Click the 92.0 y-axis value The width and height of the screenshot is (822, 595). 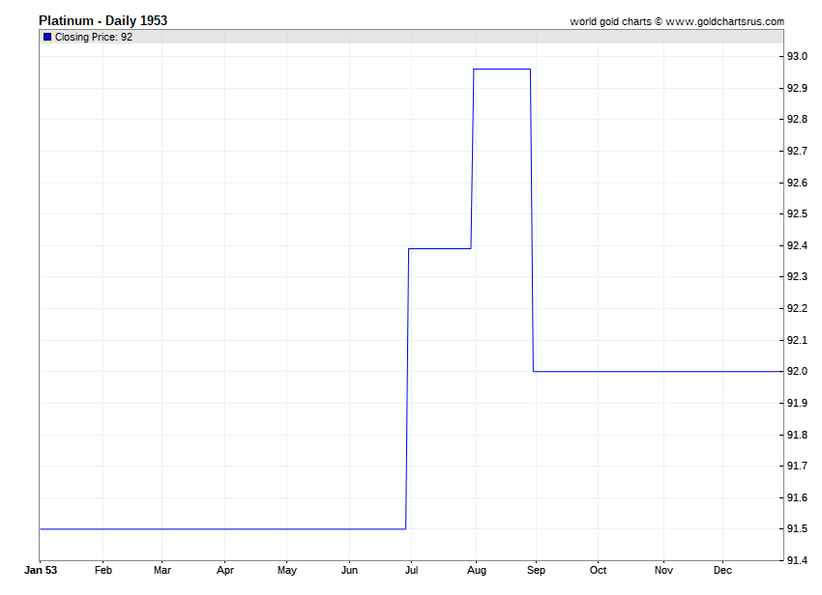[x=797, y=371]
